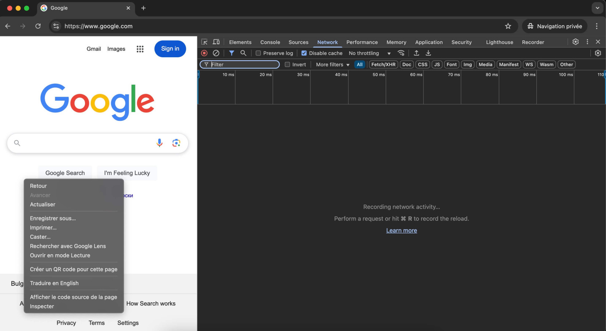Click the Sign in button

170,49
